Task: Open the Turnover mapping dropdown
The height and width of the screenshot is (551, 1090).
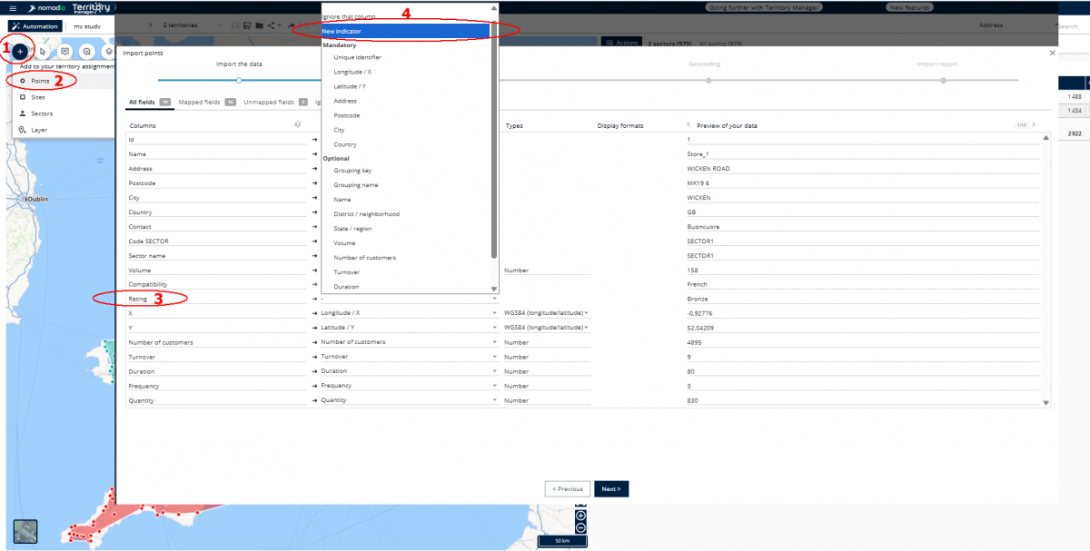Action: pyautogui.click(x=495, y=357)
